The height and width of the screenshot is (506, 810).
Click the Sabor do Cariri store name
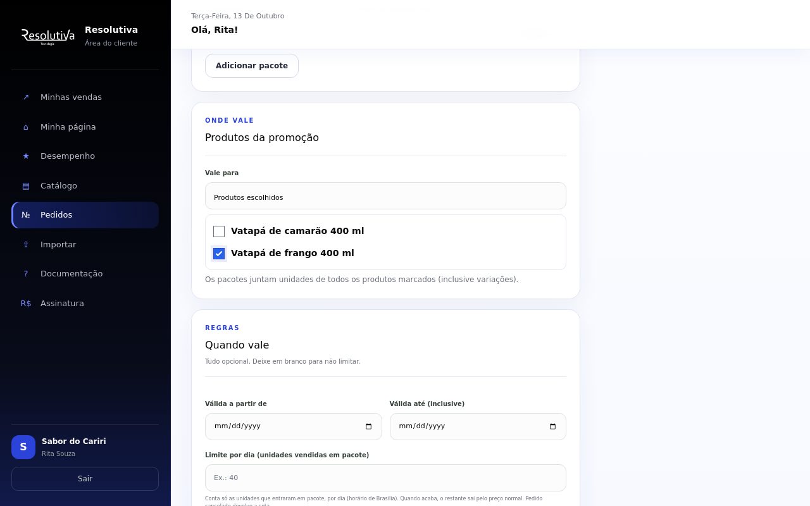tap(74, 441)
